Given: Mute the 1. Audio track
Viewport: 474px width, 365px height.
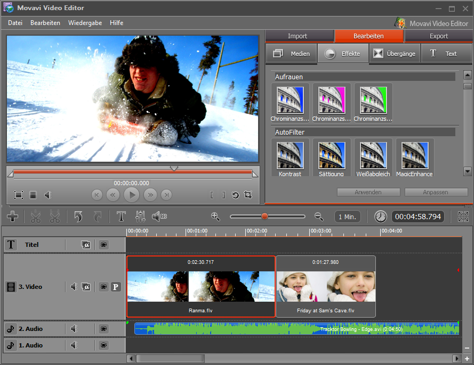Looking at the screenshot, I should click(74, 345).
